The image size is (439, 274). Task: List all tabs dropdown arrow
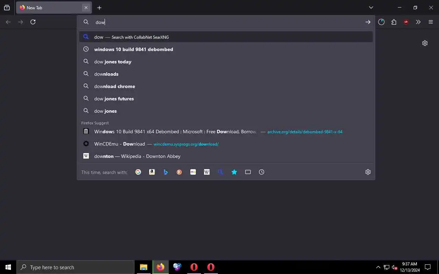point(371,8)
